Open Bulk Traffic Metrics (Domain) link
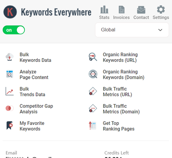 point(121,109)
